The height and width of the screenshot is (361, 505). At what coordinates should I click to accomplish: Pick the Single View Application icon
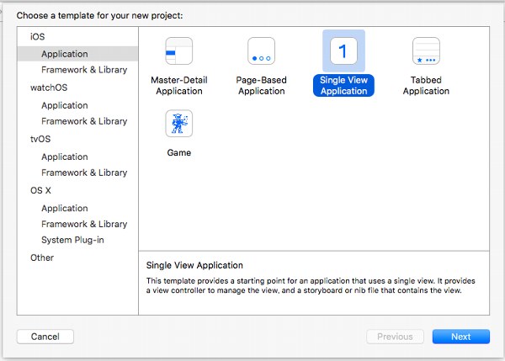pos(343,52)
